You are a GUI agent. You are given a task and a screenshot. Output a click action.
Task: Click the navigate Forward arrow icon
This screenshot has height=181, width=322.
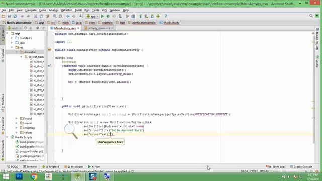(74, 16)
